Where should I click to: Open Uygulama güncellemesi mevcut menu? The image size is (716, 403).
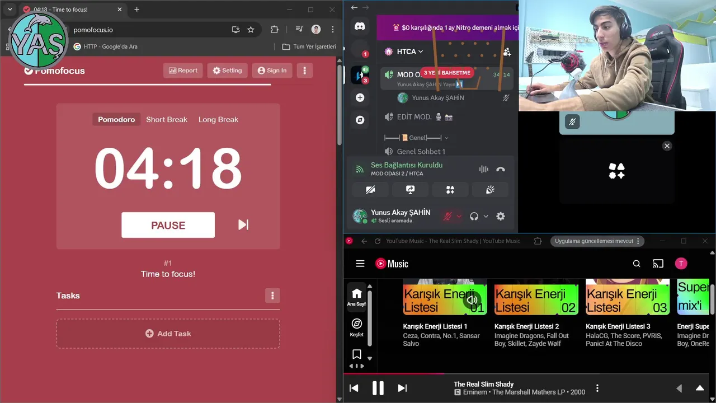pyautogui.click(x=597, y=241)
